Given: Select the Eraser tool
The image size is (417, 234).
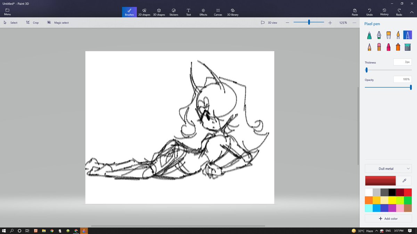Looking at the screenshot, I should point(379,47).
